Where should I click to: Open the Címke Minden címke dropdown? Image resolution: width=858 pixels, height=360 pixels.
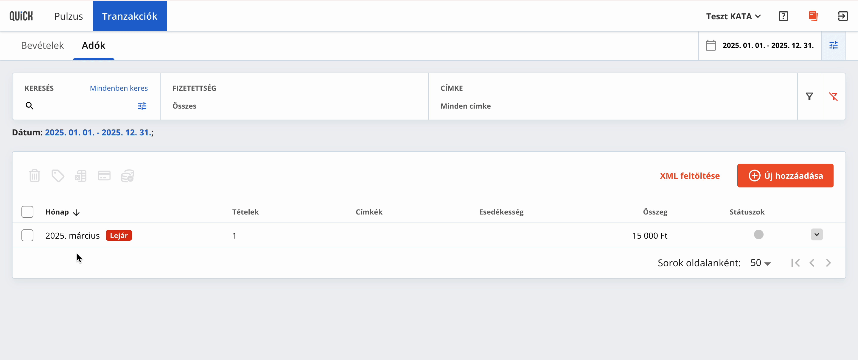click(613, 106)
